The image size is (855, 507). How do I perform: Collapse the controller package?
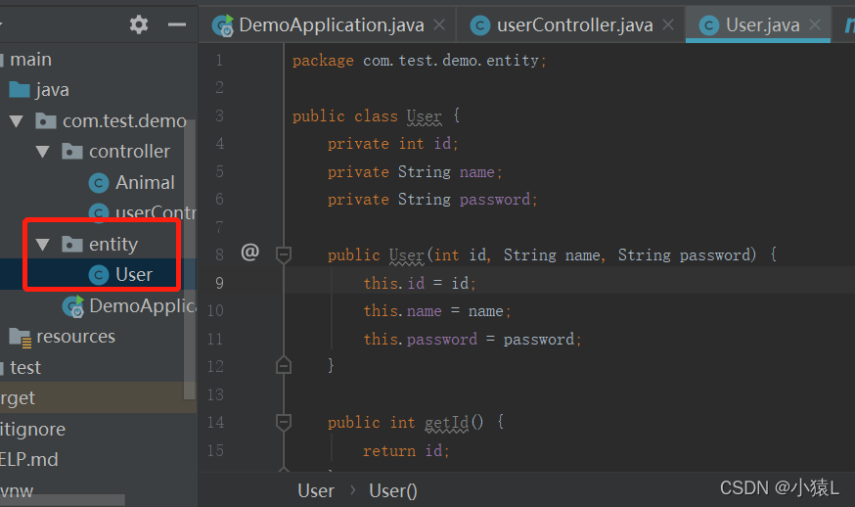pos(42,151)
